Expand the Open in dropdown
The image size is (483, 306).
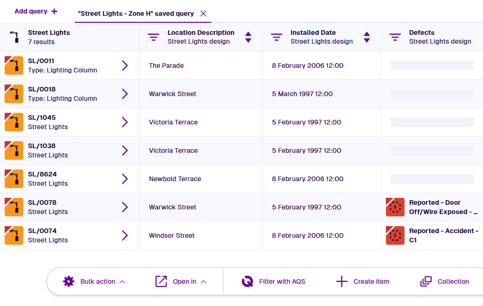click(x=181, y=281)
